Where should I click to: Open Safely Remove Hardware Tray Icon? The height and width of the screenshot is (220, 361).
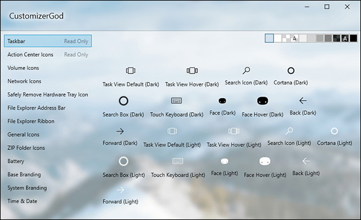pyautogui.click(x=48, y=95)
